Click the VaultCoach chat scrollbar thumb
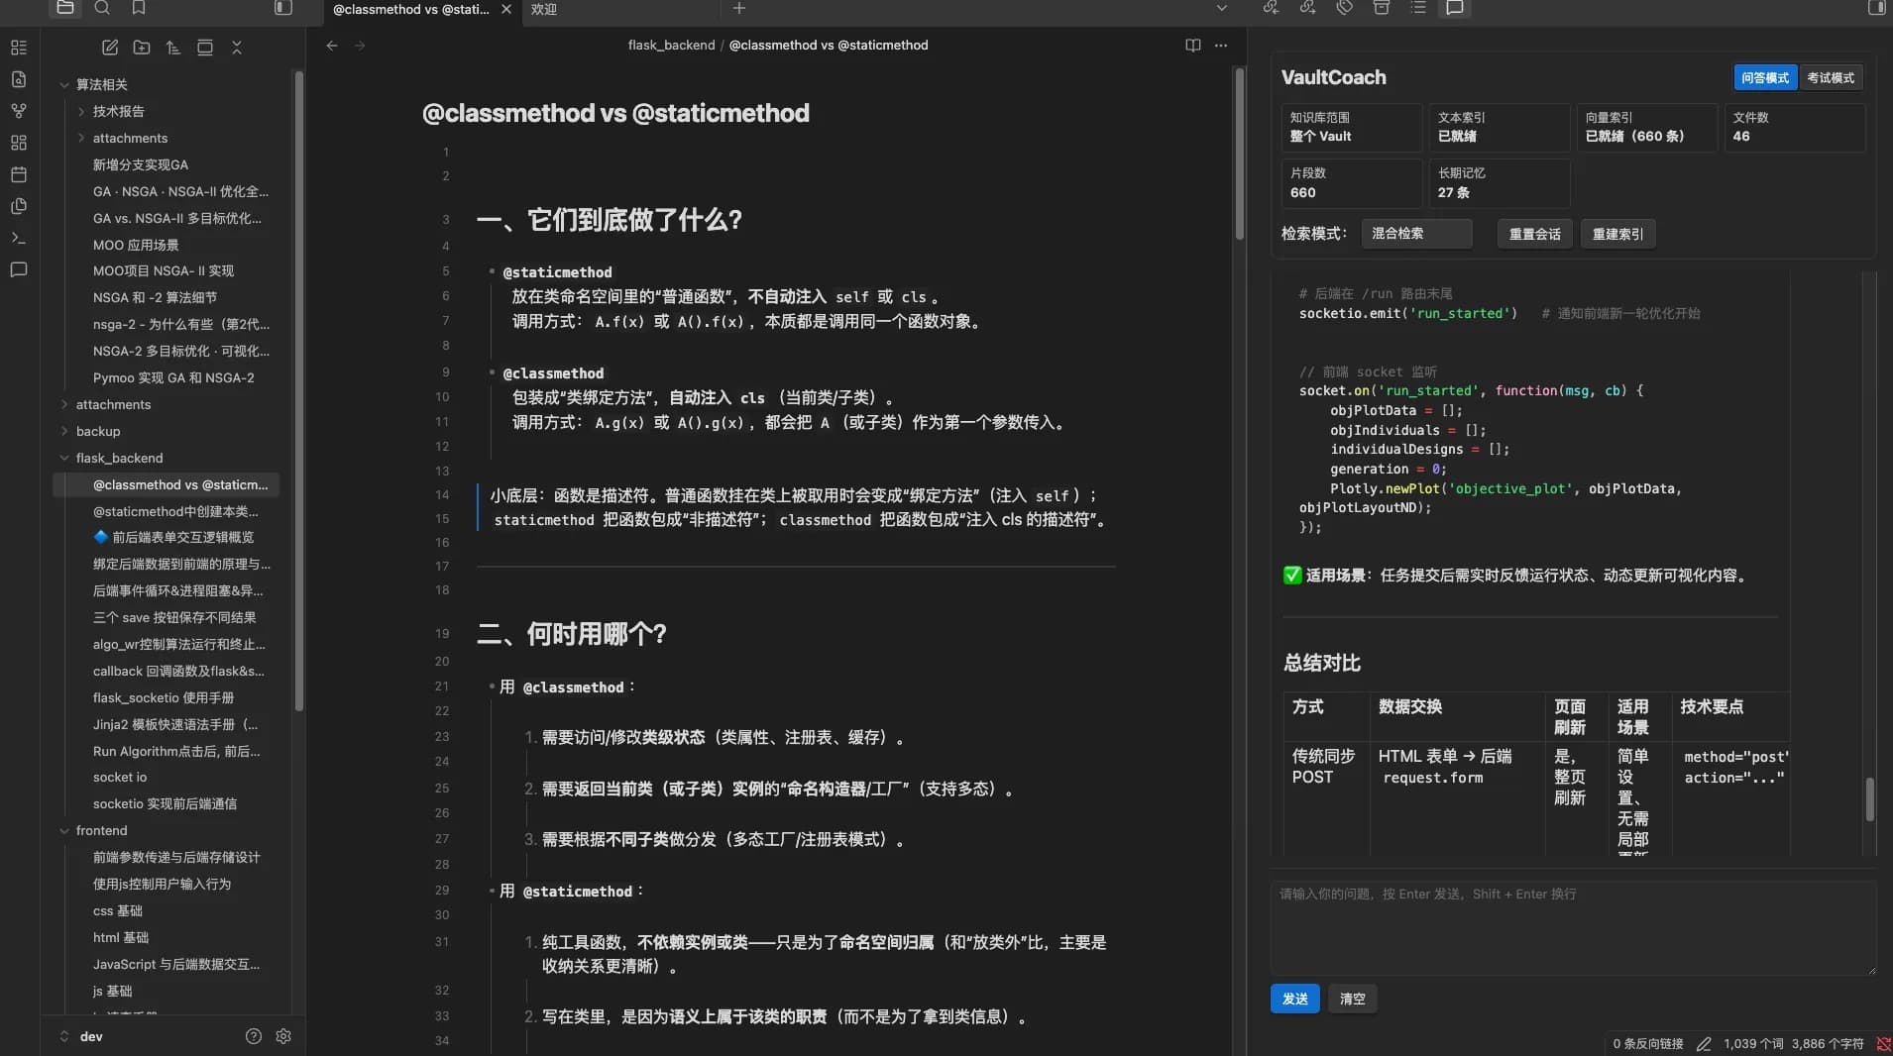This screenshot has height=1056, width=1893. (1869, 798)
